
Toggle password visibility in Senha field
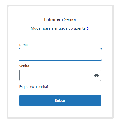[x=96, y=76]
